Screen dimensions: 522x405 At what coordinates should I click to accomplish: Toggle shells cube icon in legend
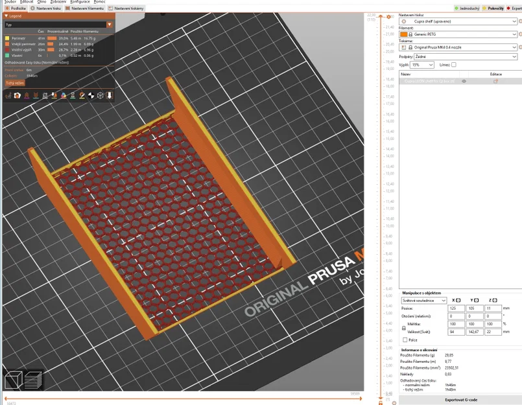coord(101,96)
